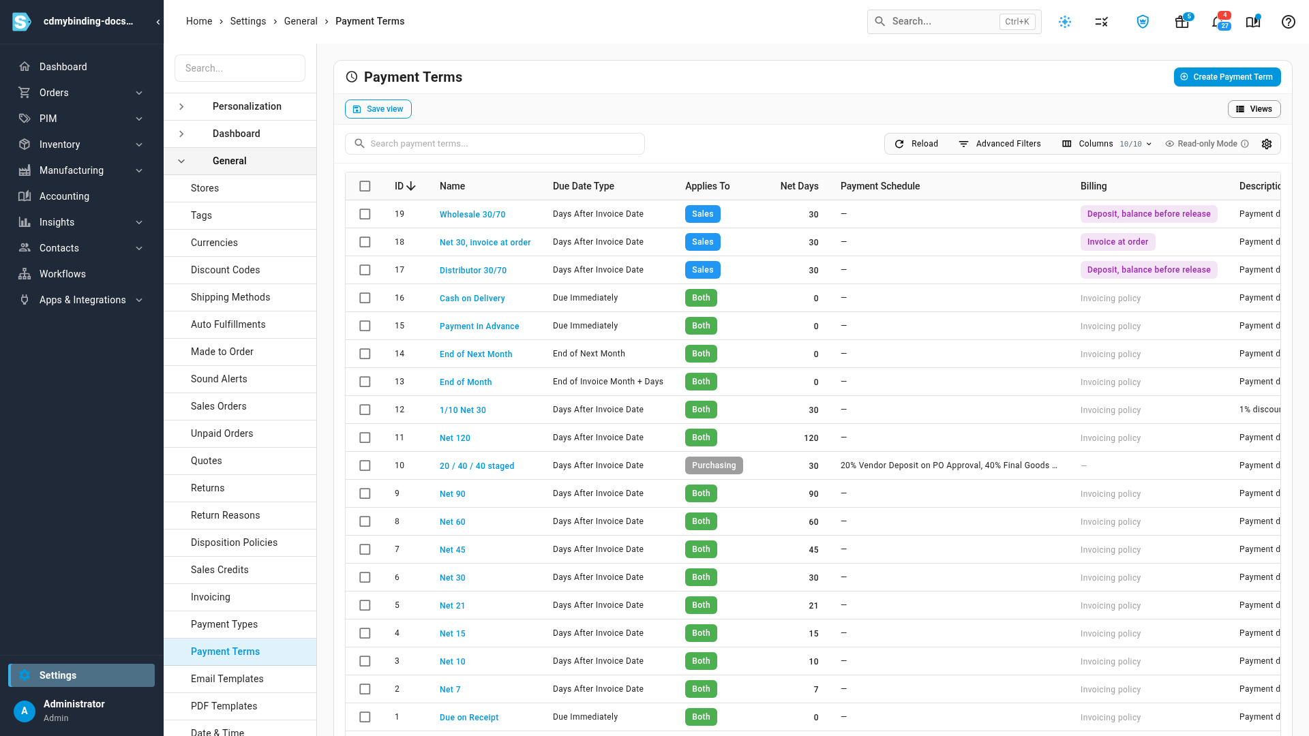The image size is (1309, 736).
Task: Open table settings gear icon
Action: pyautogui.click(x=1267, y=144)
